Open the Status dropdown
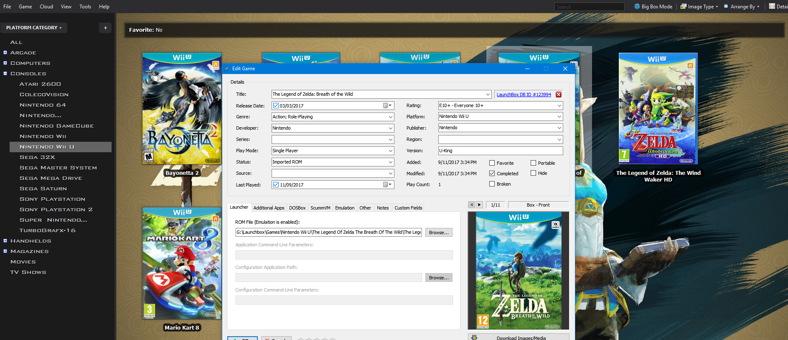The image size is (788, 340). coord(391,162)
